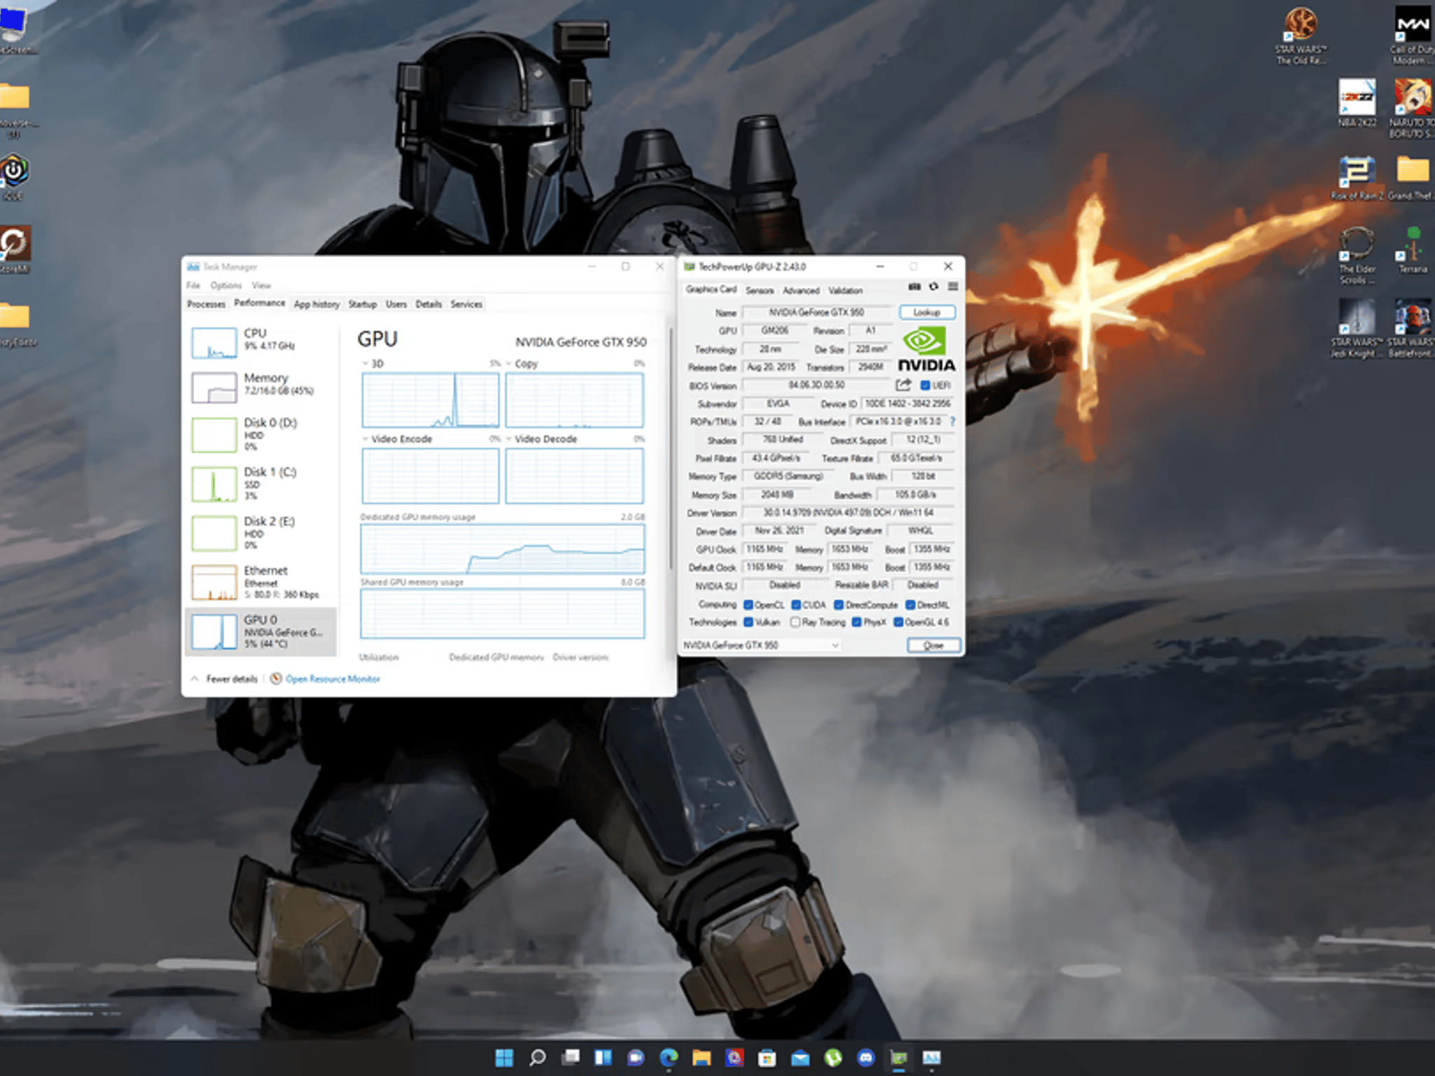Switch to GPU-Z via its taskbar icon
Image resolution: width=1435 pixels, height=1076 pixels.
tap(899, 1057)
